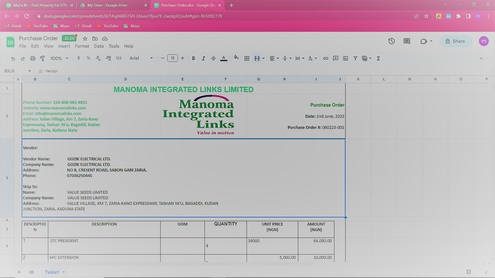Image resolution: width=495 pixels, height=278 pixels.
Task: Bookmark this page star icon
Action: (x=426, y=16)
